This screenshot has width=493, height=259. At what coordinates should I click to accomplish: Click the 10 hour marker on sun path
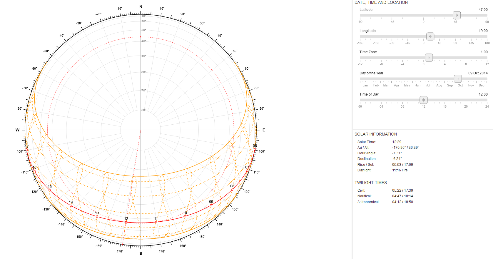(x=185, y=216)
